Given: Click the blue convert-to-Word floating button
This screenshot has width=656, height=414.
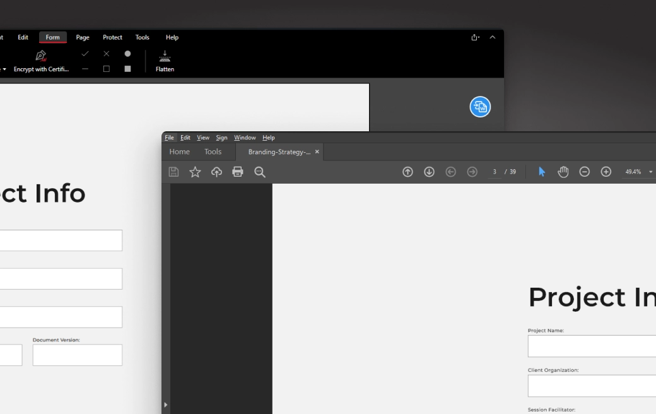Looking at the screenshot, I should [x=480, y=107].
